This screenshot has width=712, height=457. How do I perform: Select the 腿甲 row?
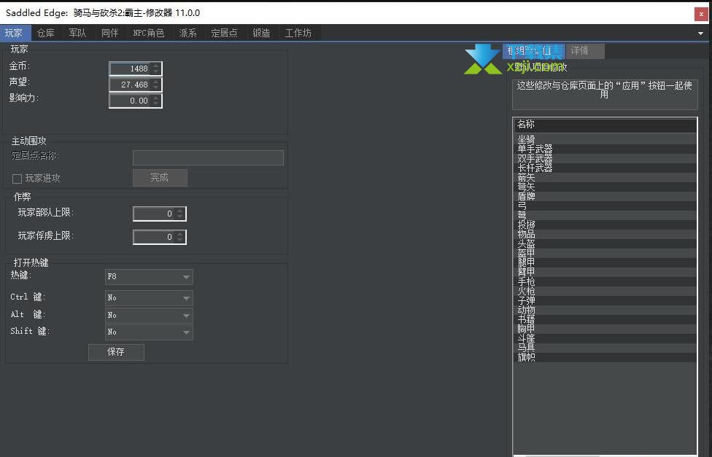coord(605,262)
